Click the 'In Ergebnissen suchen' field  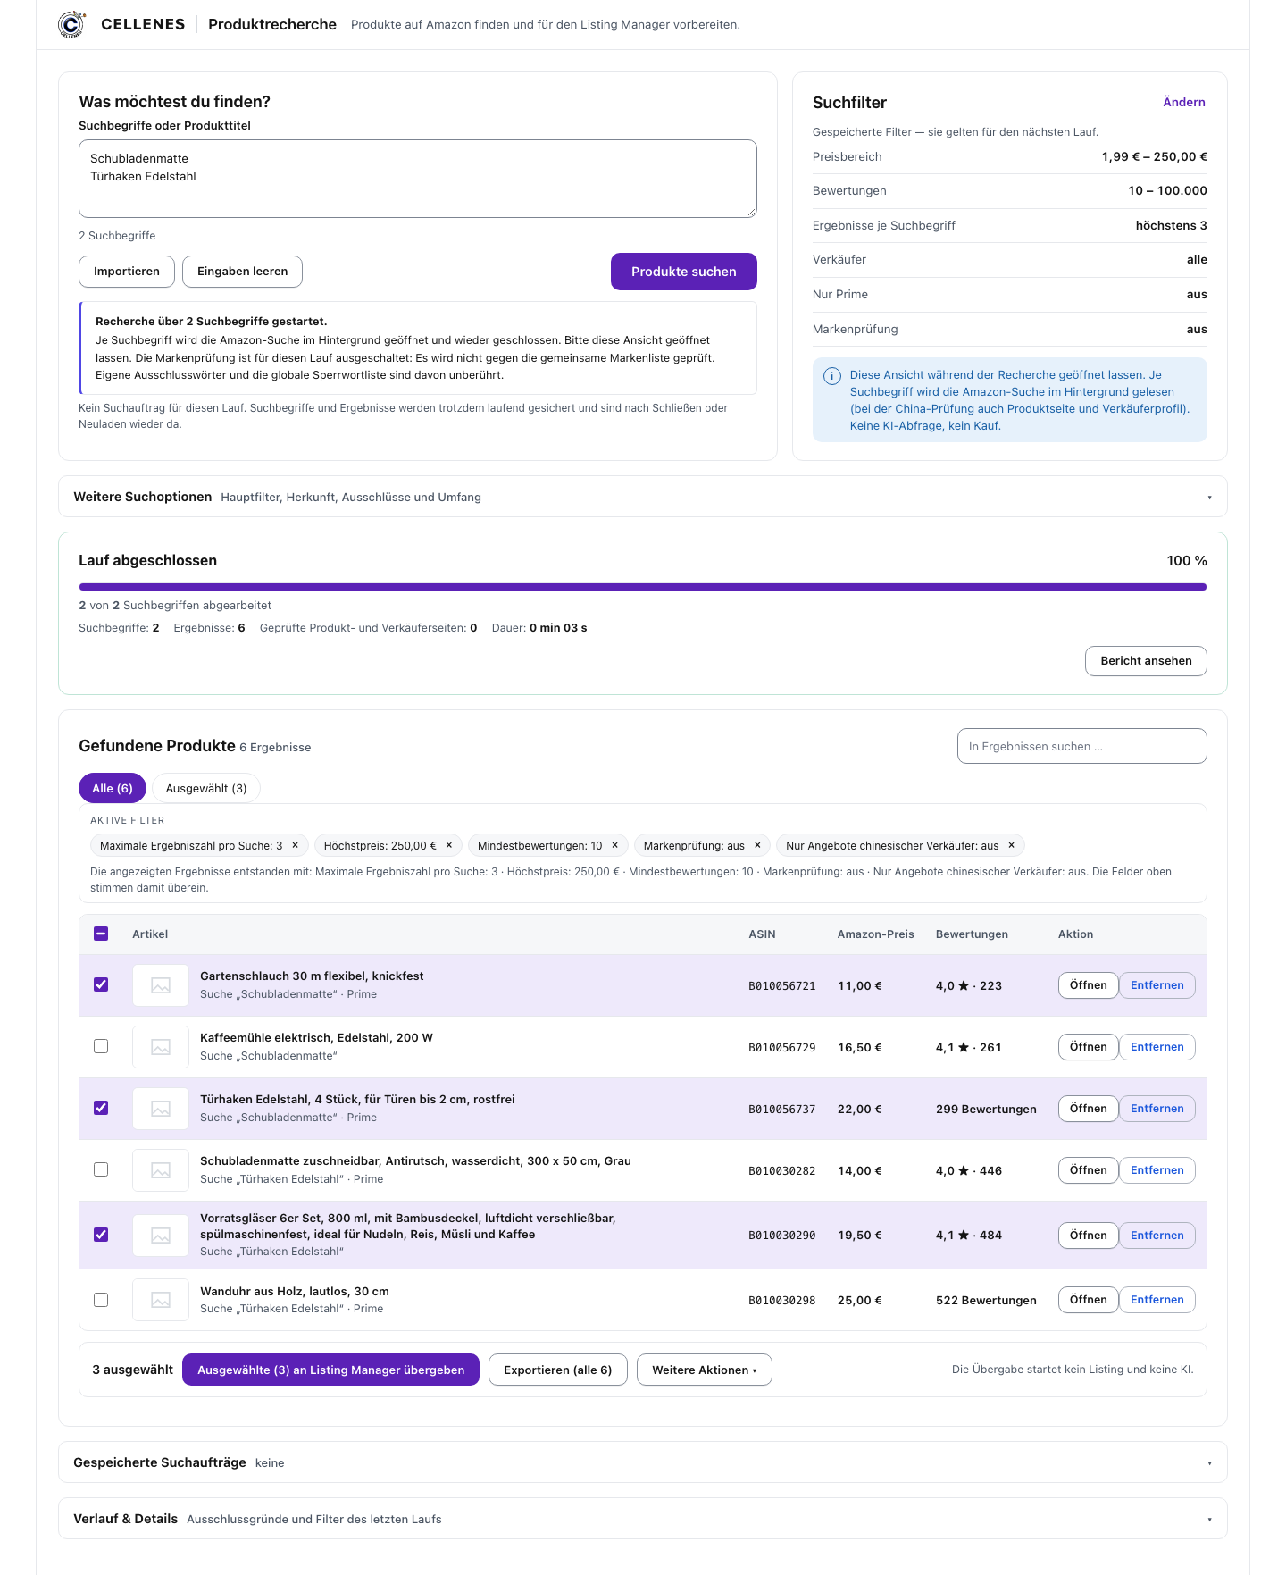click(1081, 746)
